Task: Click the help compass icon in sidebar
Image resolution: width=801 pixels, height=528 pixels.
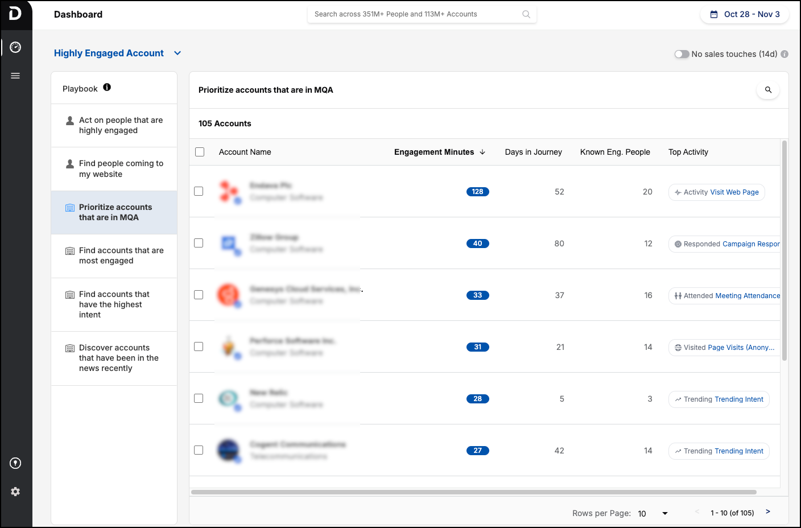Action: [x=15, y=463]
